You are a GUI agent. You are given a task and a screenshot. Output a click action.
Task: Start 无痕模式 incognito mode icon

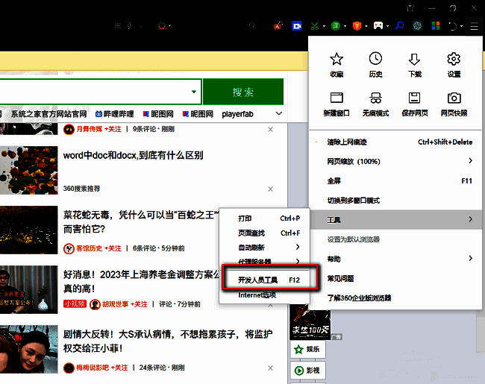375,98
